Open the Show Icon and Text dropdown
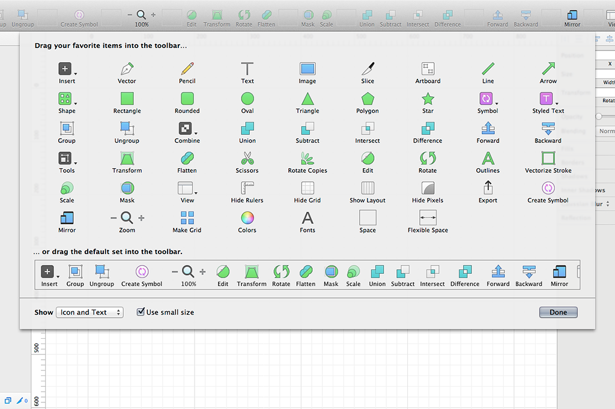This screenshot has width=615, height=409. (89, 312)
